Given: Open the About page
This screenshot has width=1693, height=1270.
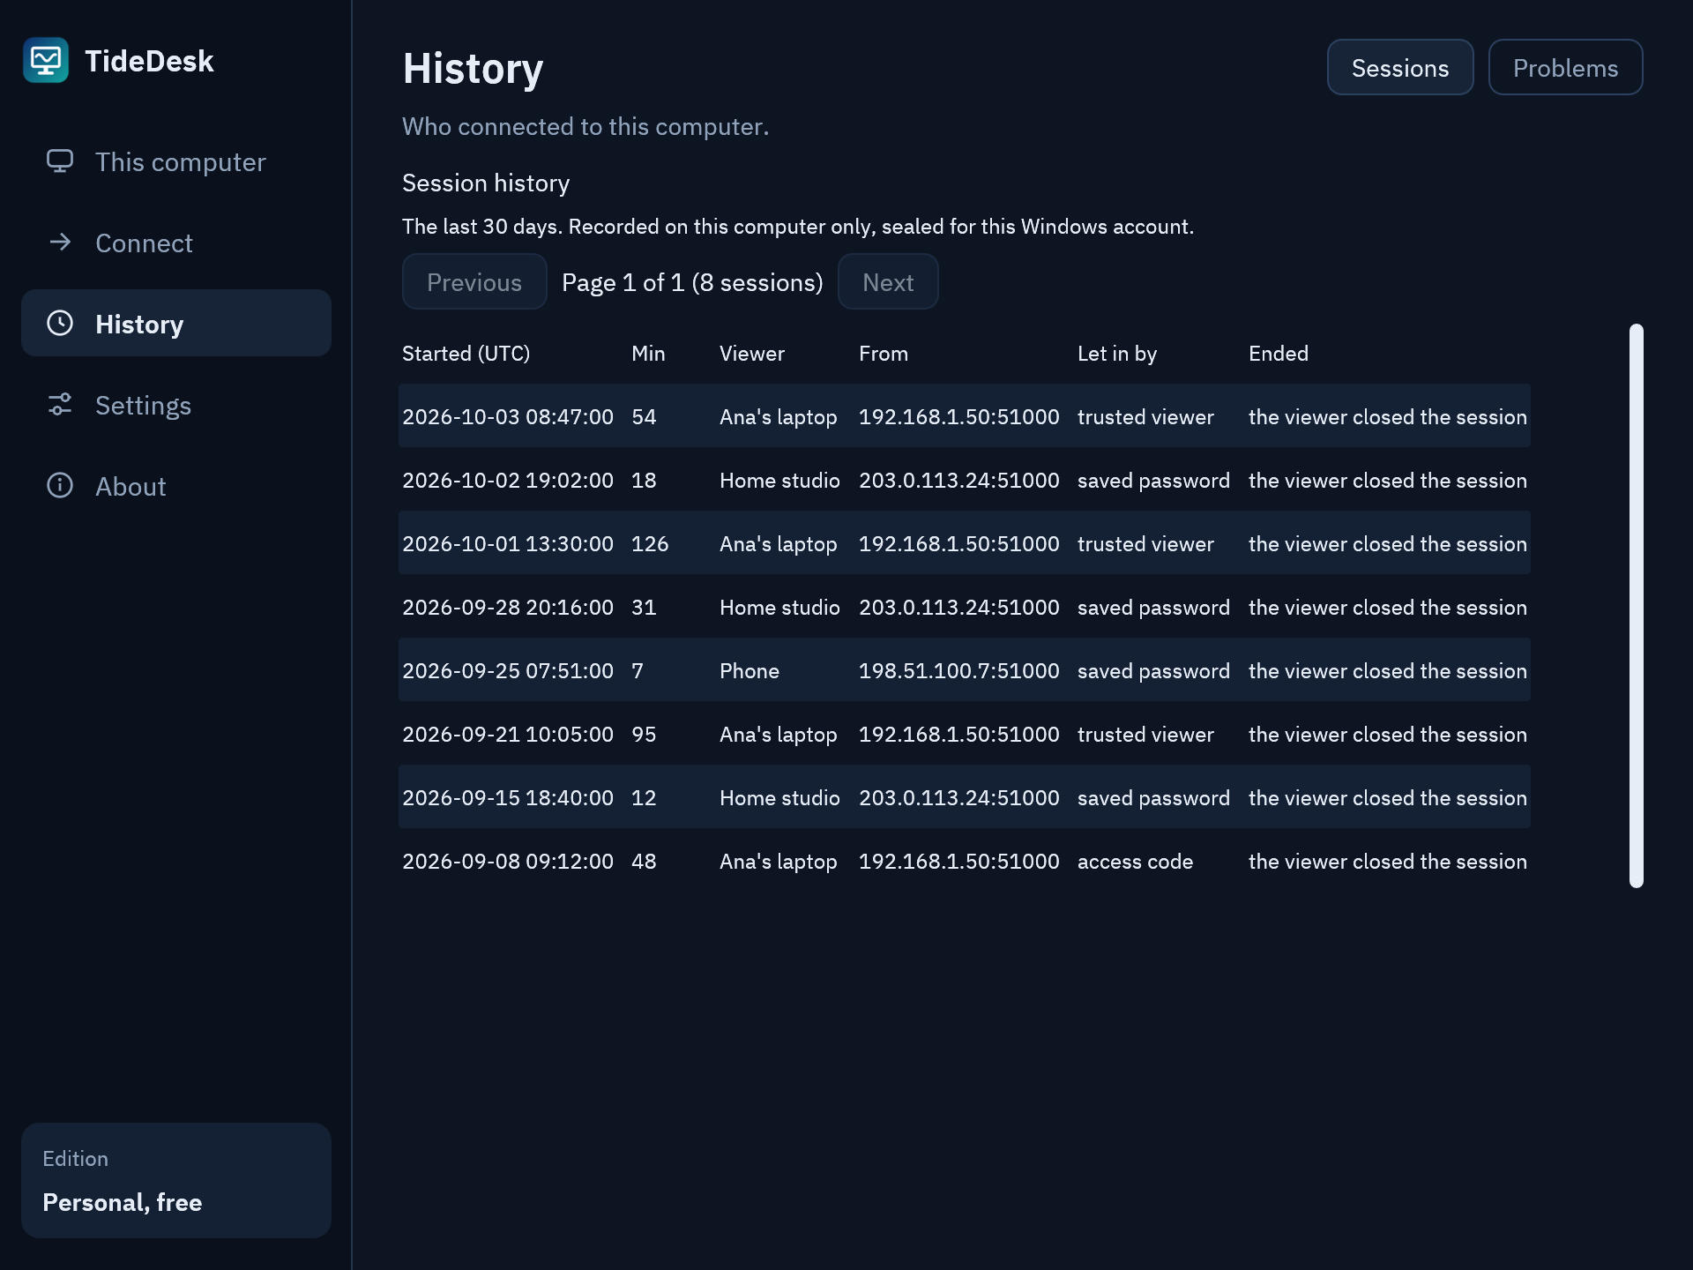Looking at the screenshot, I should coord(176,486).
